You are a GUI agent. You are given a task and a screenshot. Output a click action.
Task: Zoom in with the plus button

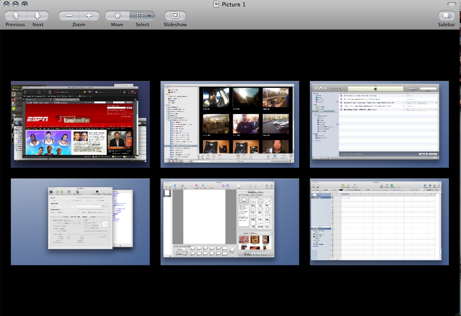89,16
